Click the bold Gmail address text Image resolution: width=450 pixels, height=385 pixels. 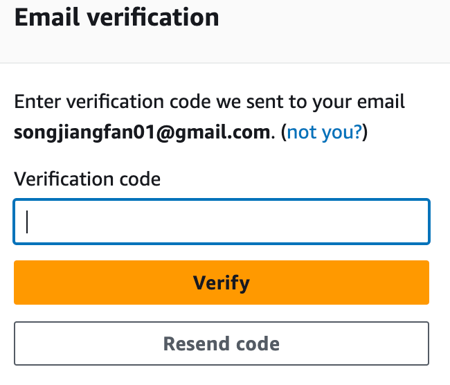pos(141,132)
